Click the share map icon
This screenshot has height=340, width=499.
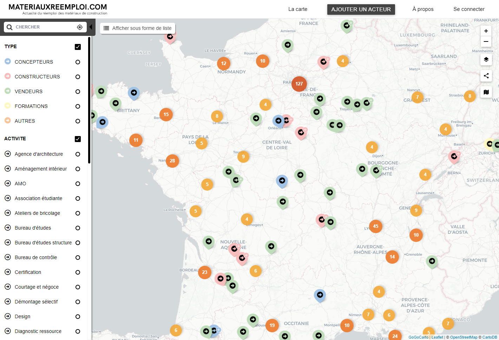[x=486, y=76]
